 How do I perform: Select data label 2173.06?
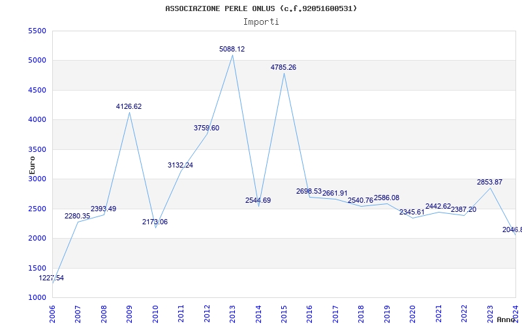155,222
